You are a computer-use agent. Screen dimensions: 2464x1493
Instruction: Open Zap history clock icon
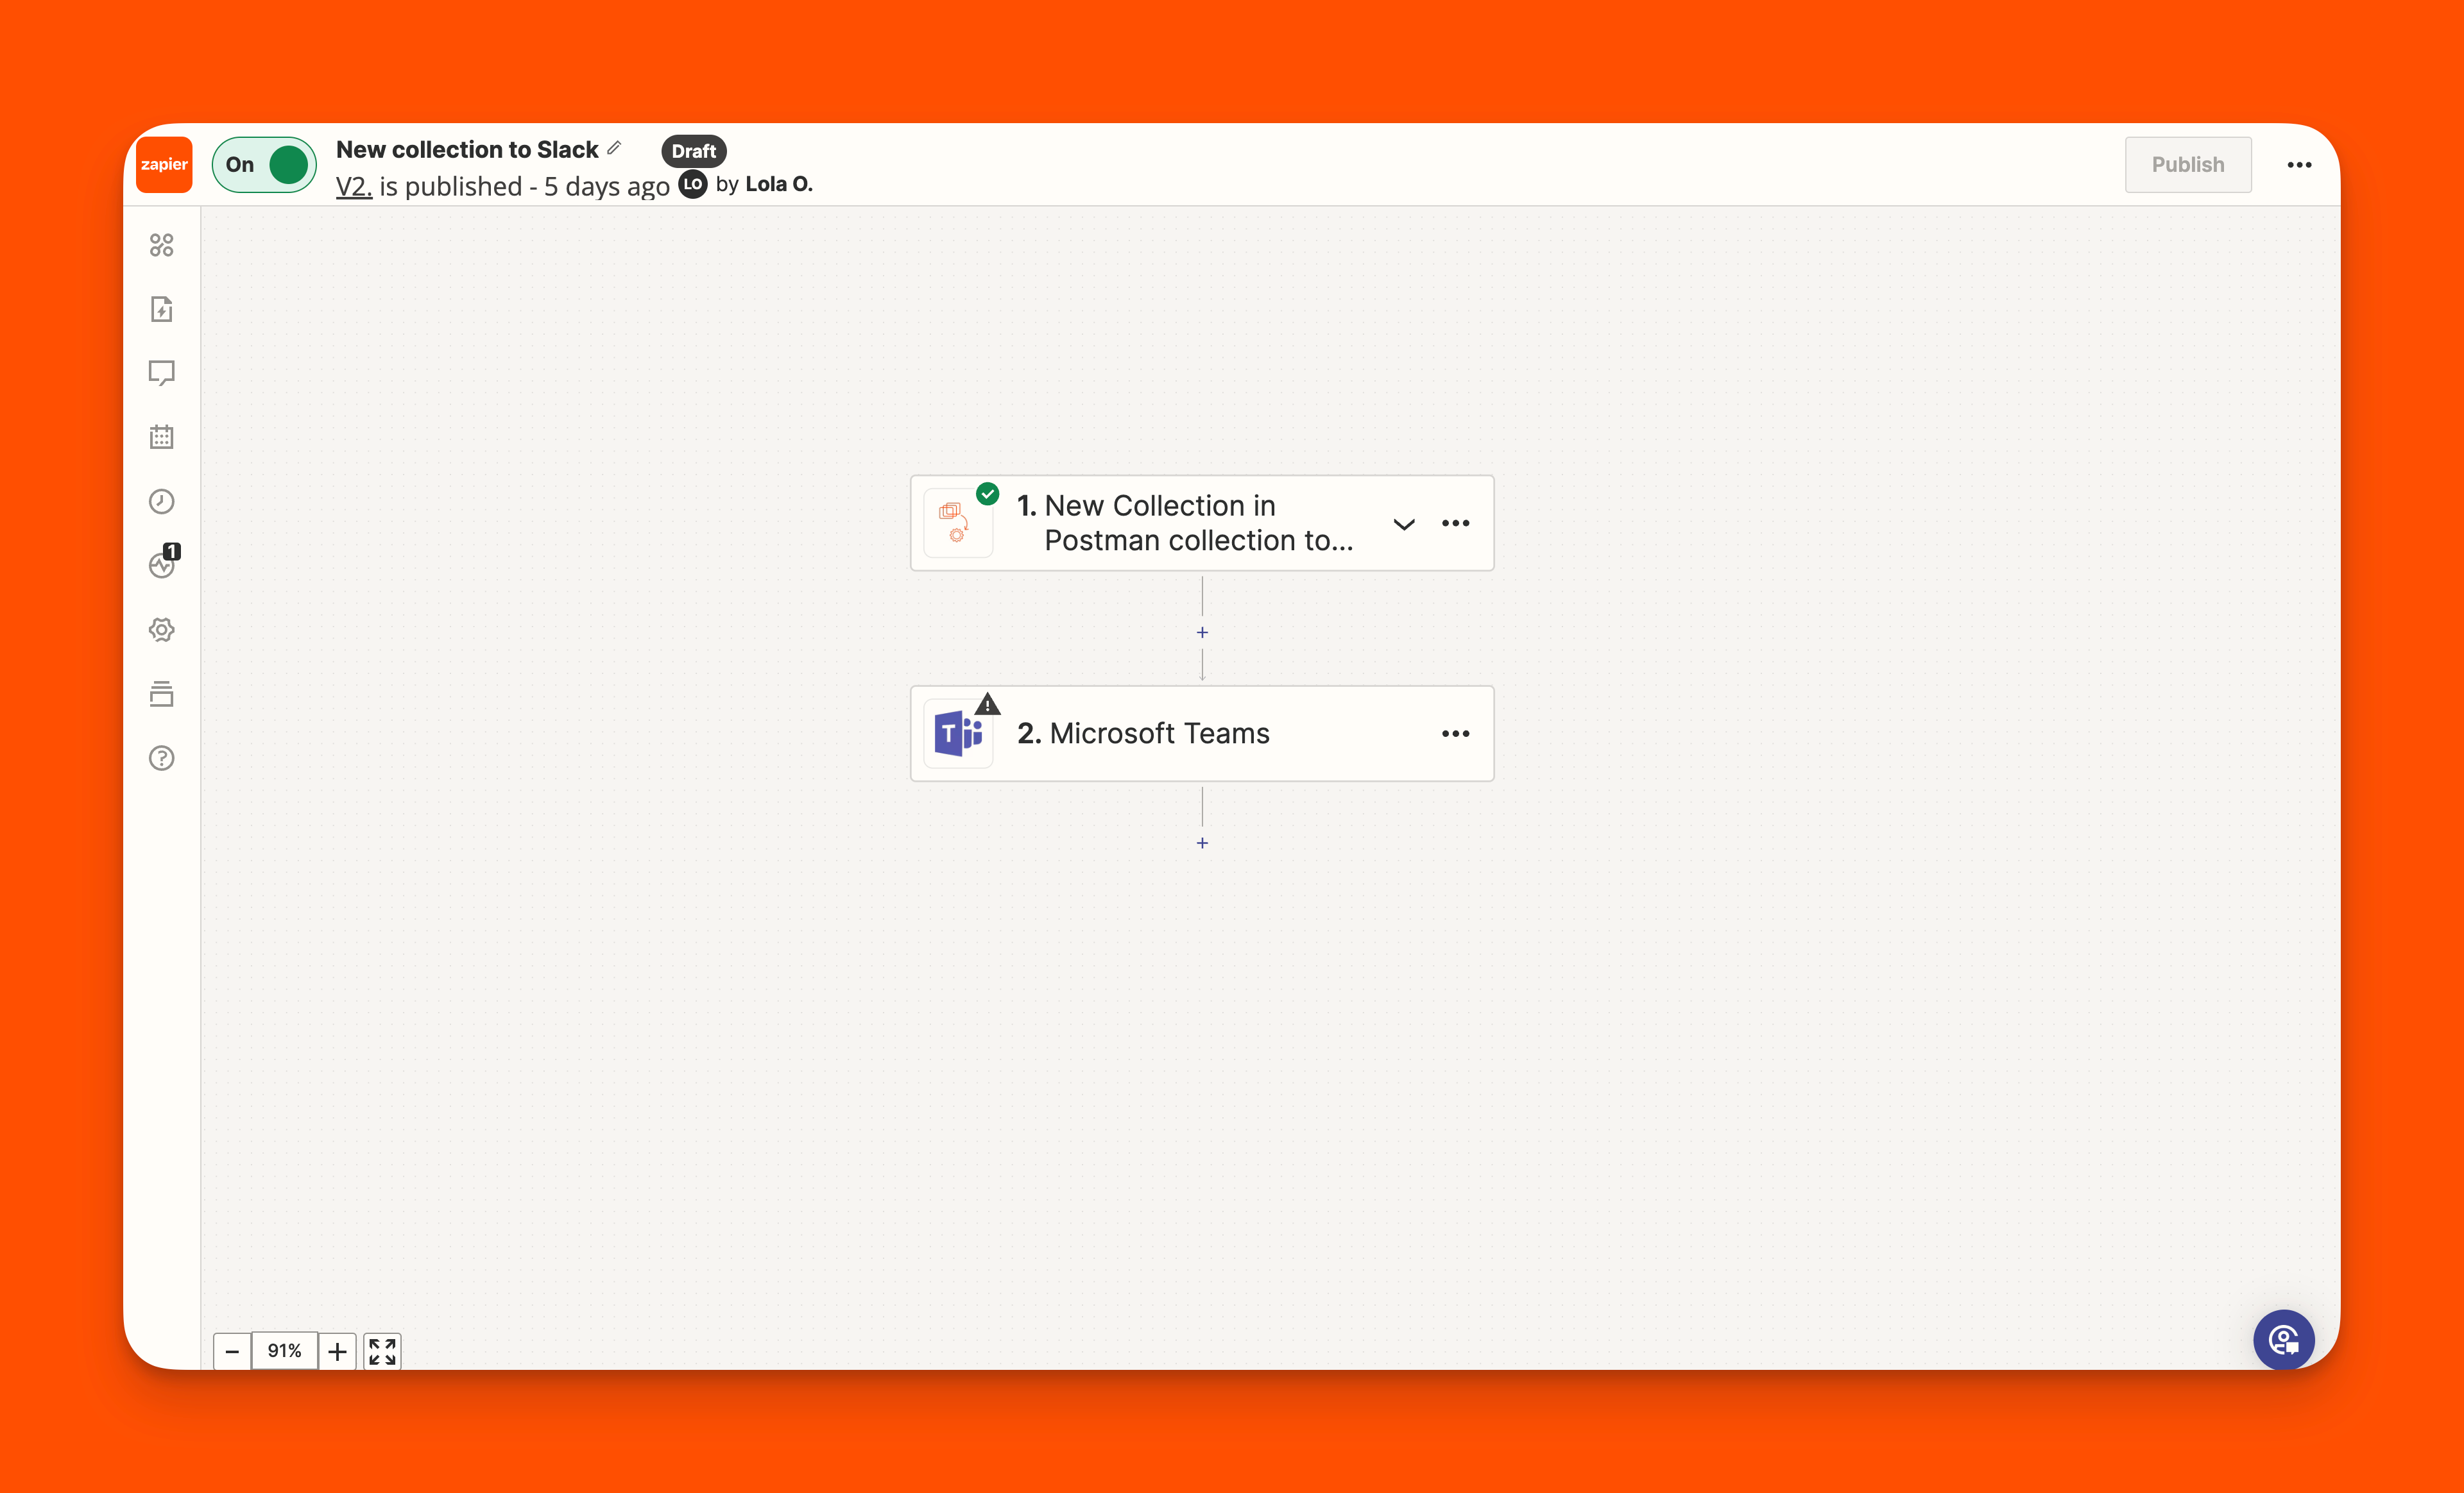(x=161, y=501)
